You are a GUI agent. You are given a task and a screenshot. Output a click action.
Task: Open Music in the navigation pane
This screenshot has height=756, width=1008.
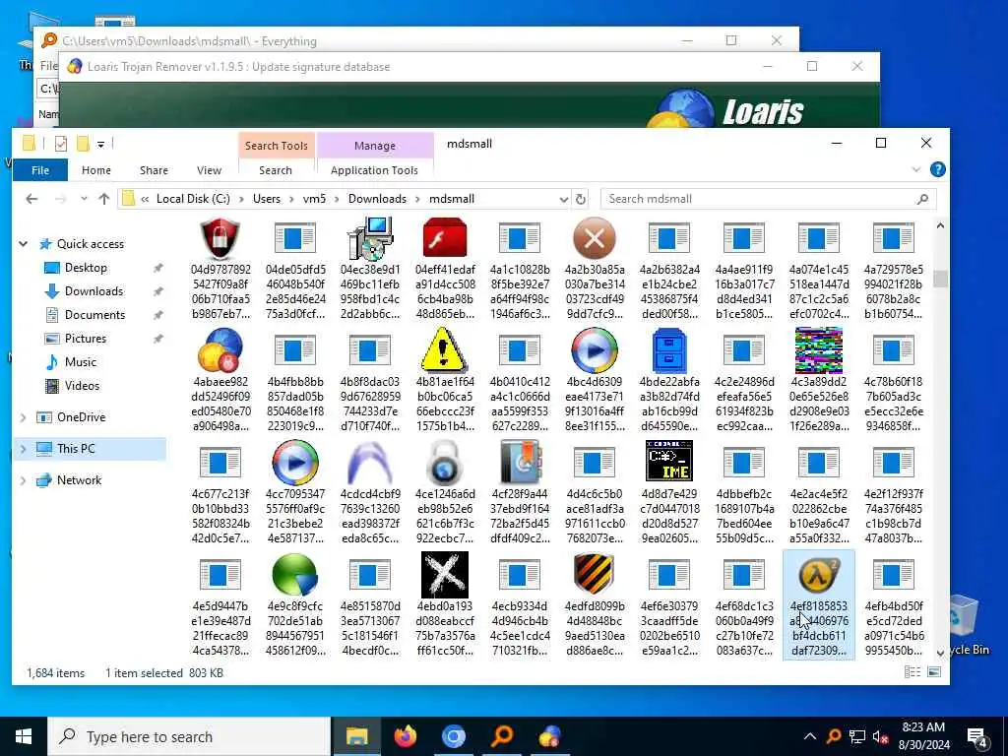pos(81,362)
